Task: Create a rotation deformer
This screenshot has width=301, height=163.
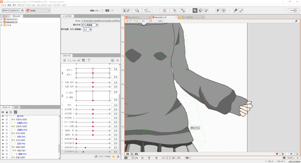Action: 175,10
